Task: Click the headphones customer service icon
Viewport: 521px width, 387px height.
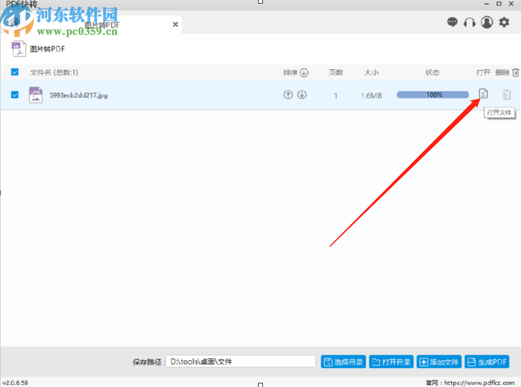Action: click(469, 22)
